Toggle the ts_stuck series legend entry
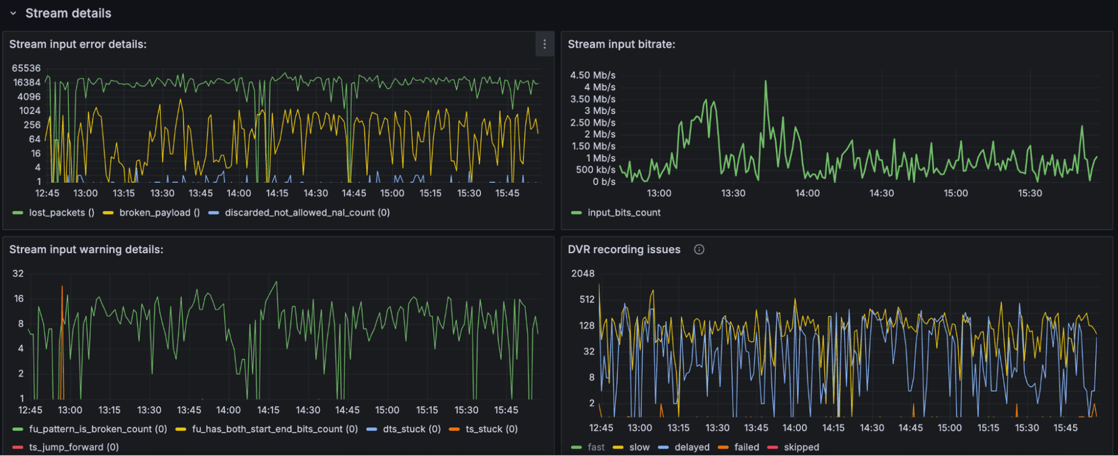Screen dimensions: 1118x456 coord(491,429)
